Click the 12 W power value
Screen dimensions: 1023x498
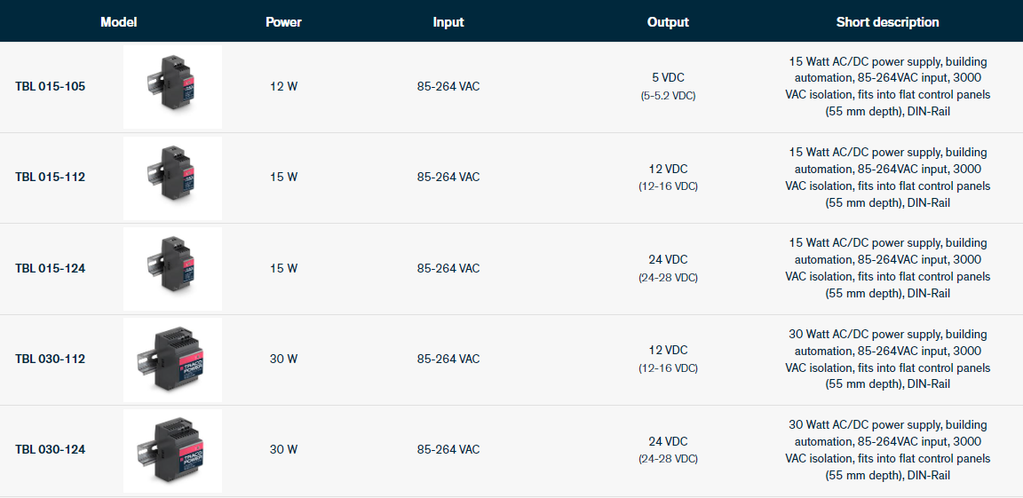coord(283,87)
